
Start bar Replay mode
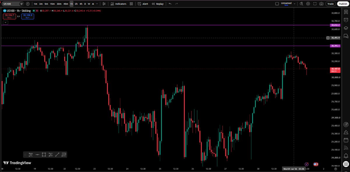click(157, 4)
